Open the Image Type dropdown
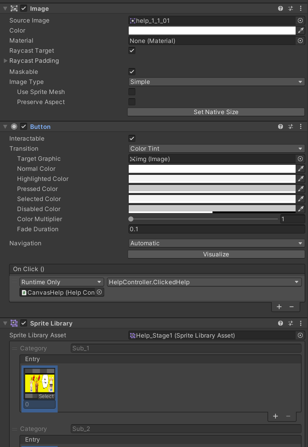 coord(216,82)
